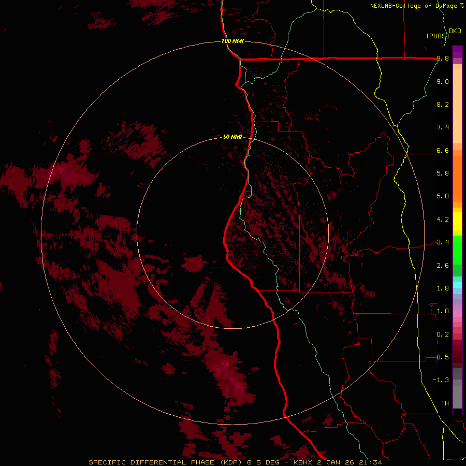This screenshot has width=466, height=466.
Task: Click the [PHAS] unit label
Action: (438, 36)
